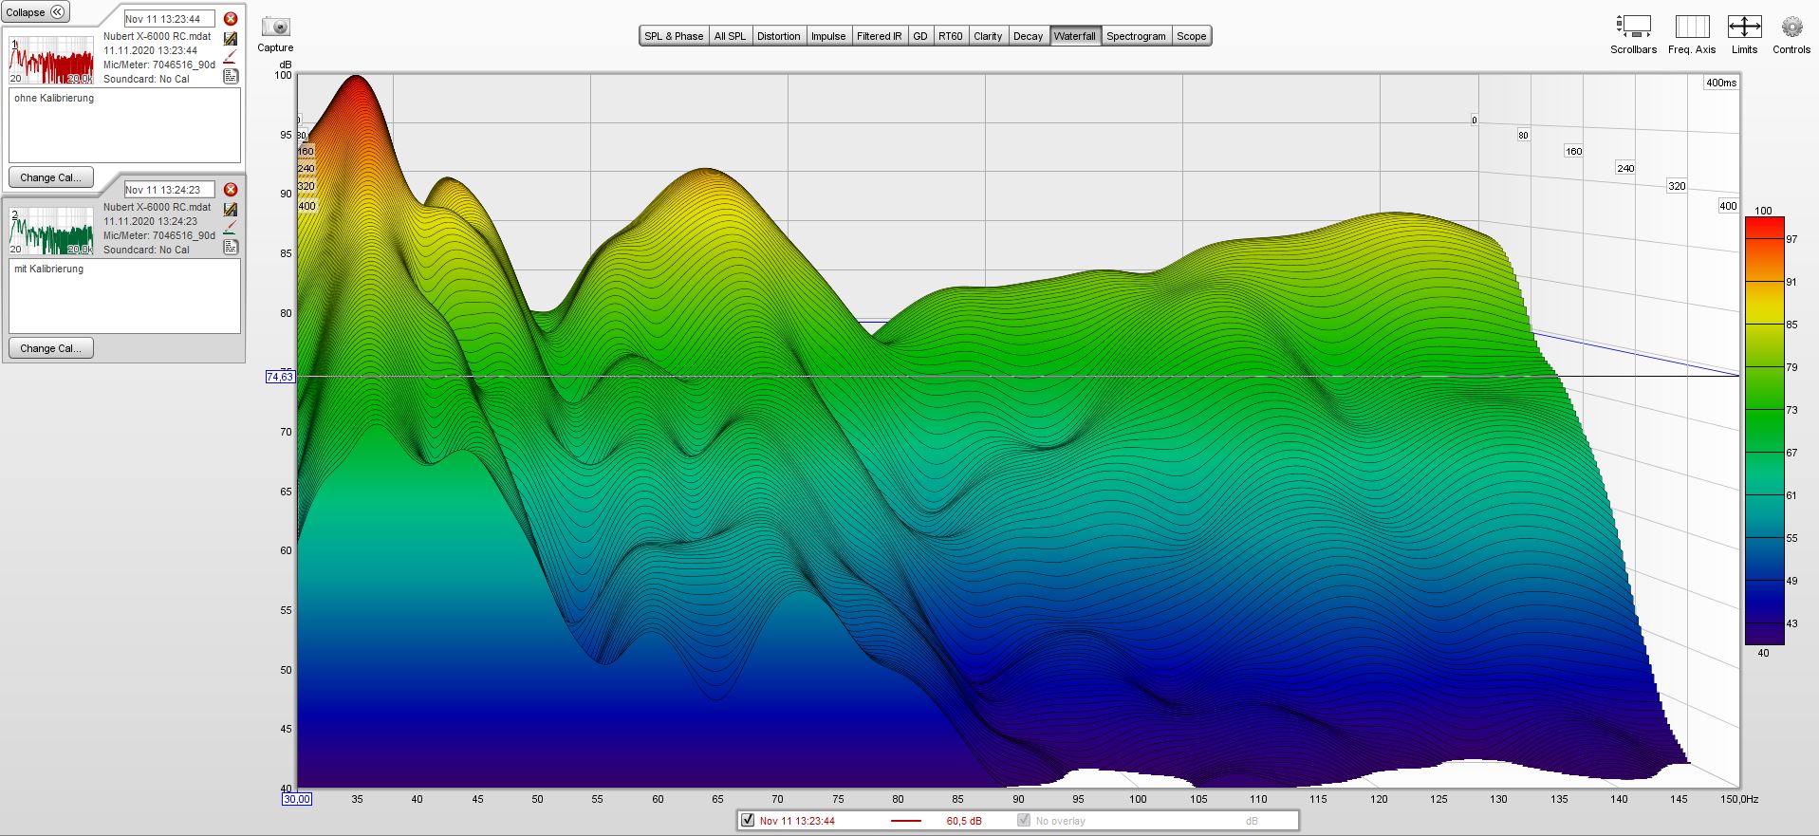Open notes editor for the 13:23:44 measurement
Image resolution: width=1819 pixels, height=836 pixels.
click(231, 38)
